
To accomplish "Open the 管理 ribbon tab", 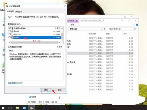I will point(72,25).
